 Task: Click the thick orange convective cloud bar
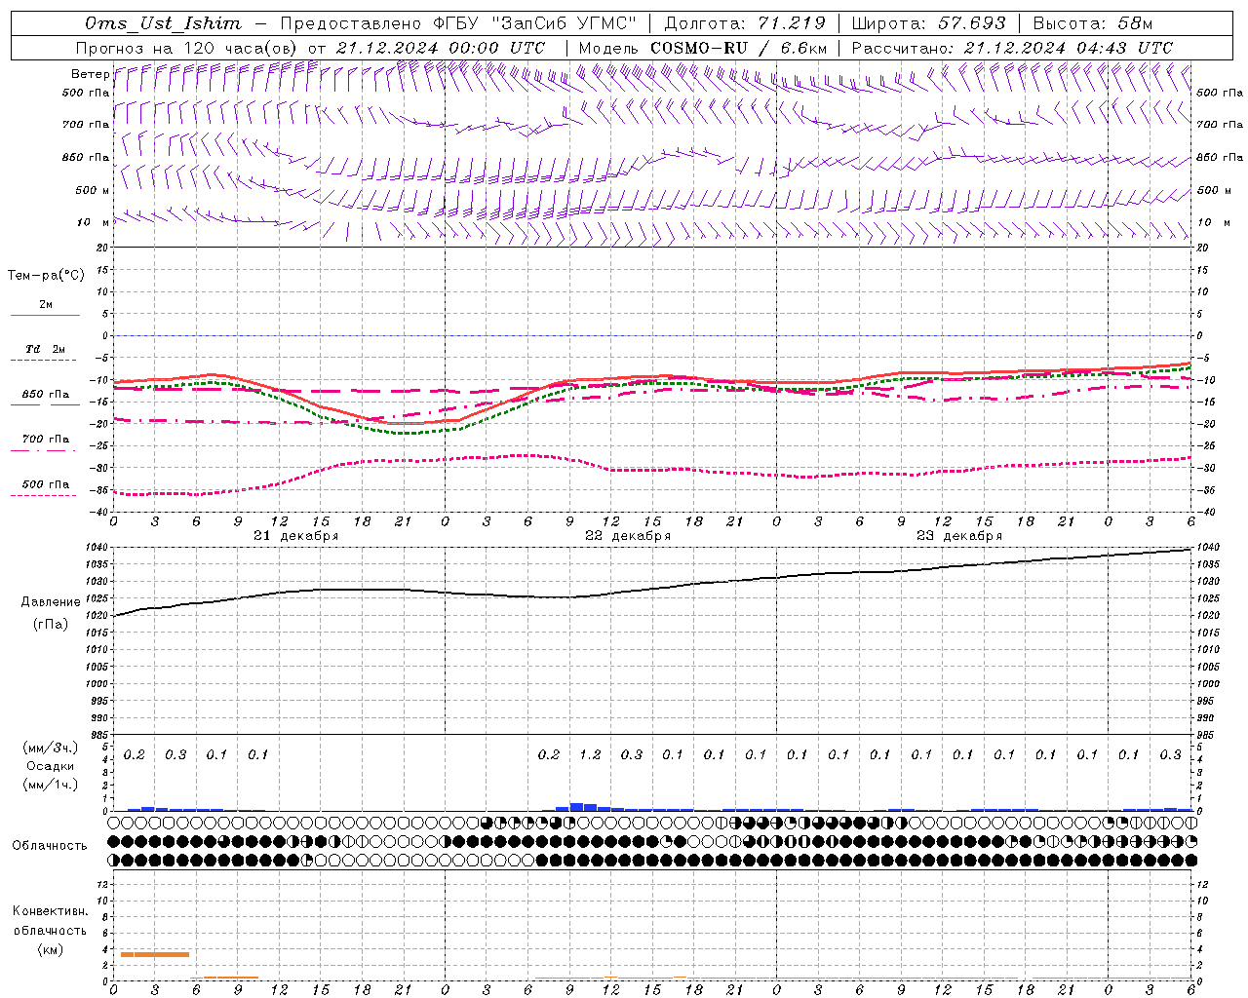tap(154, 954)
